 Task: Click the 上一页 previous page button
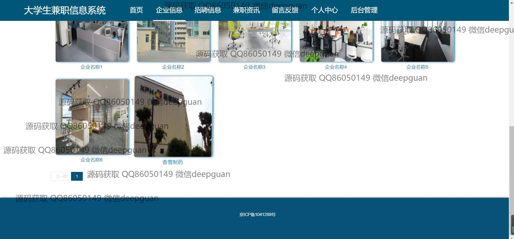tap(61, 176)
